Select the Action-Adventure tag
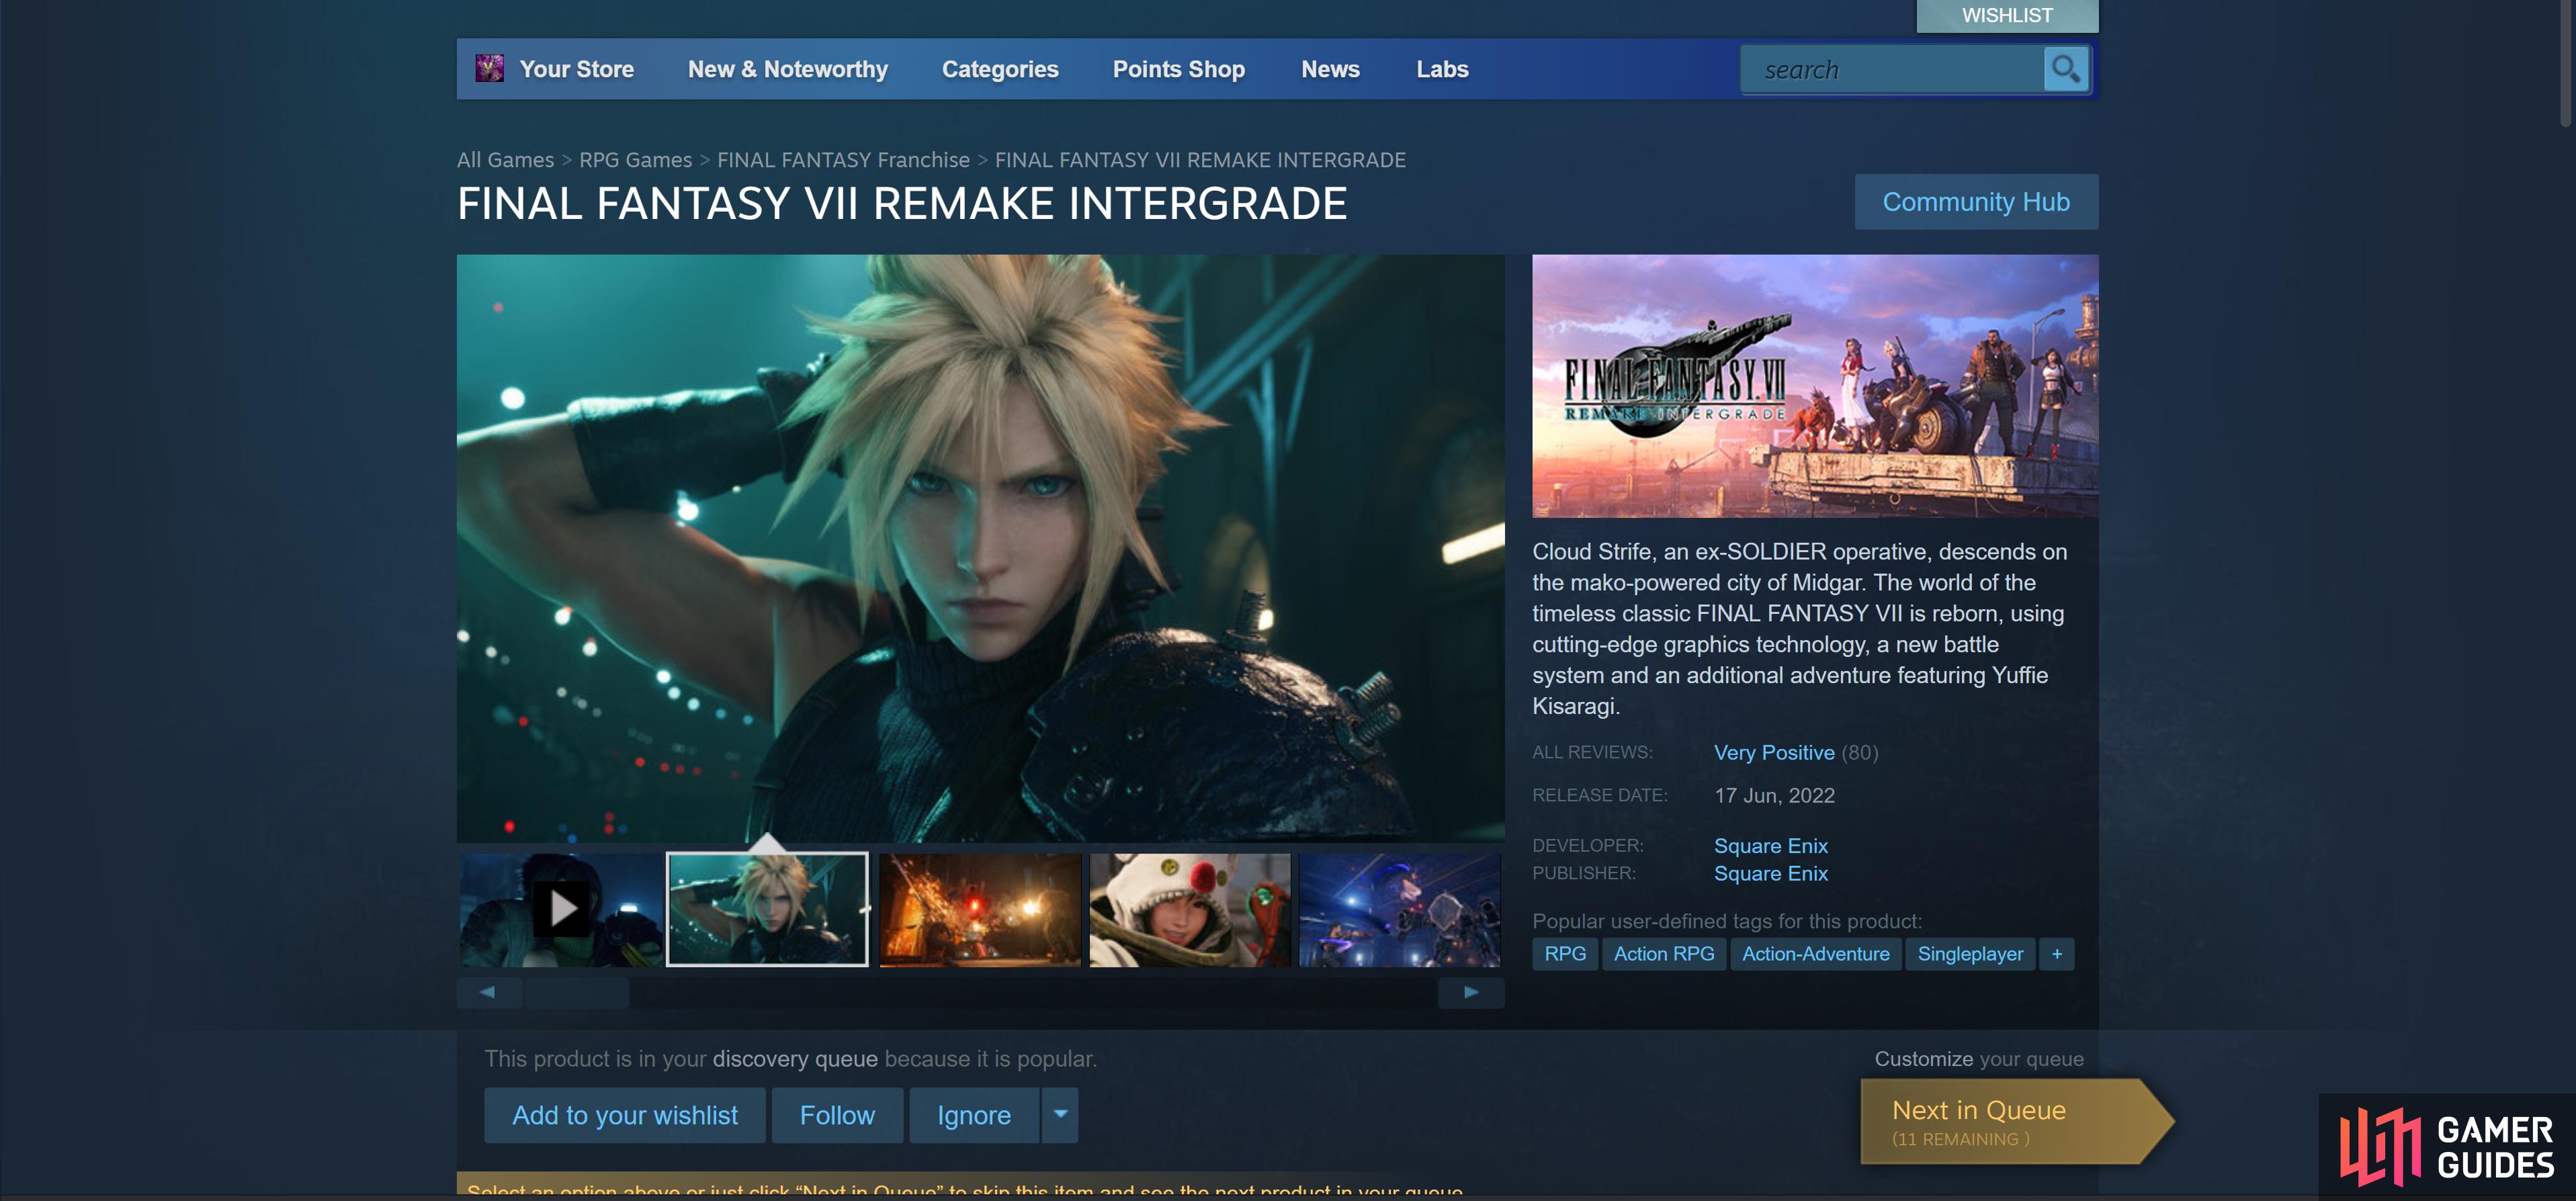2576x1201 pixels. click(x=1815, y=954)
